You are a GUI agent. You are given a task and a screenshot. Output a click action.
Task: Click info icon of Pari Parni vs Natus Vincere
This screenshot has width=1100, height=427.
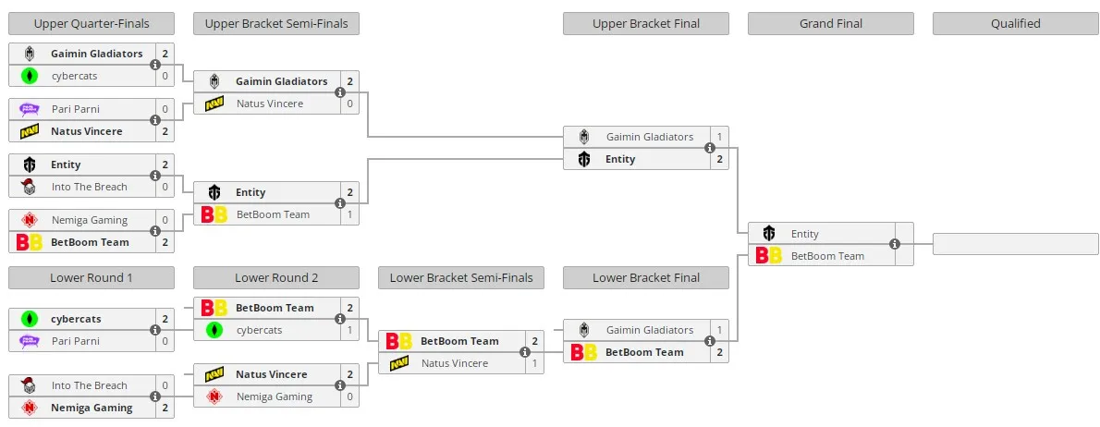(x=155, y=120)
